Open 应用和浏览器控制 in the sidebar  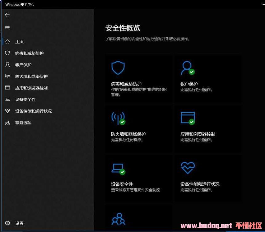(31, 88)
